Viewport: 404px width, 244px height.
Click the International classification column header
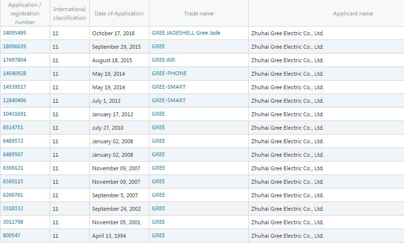click(69, 14)
